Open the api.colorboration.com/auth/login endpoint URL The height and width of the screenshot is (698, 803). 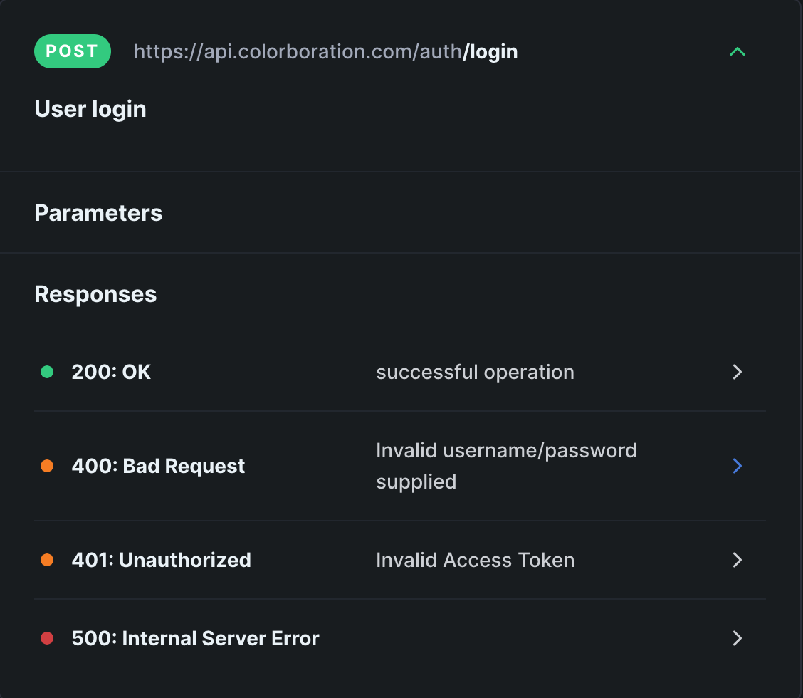pos(326,52)
